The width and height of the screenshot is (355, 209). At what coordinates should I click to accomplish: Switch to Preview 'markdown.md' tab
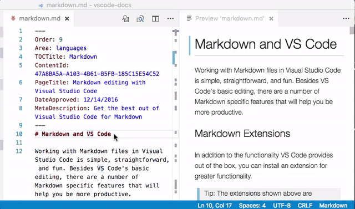229,18
